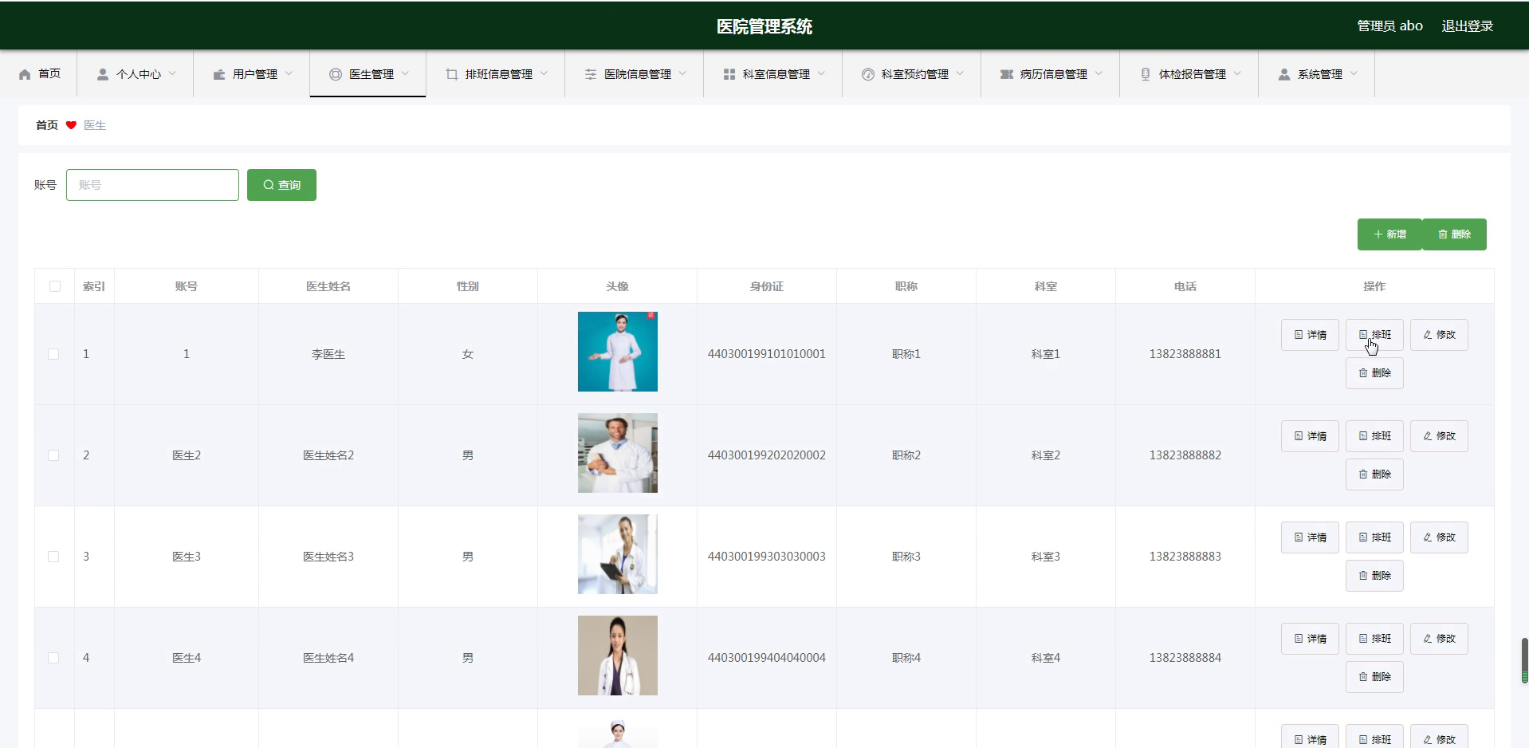Open the 医院信息管理 menu label
This screenshot has width=1529, height=748.
click(x=638, y=74)
